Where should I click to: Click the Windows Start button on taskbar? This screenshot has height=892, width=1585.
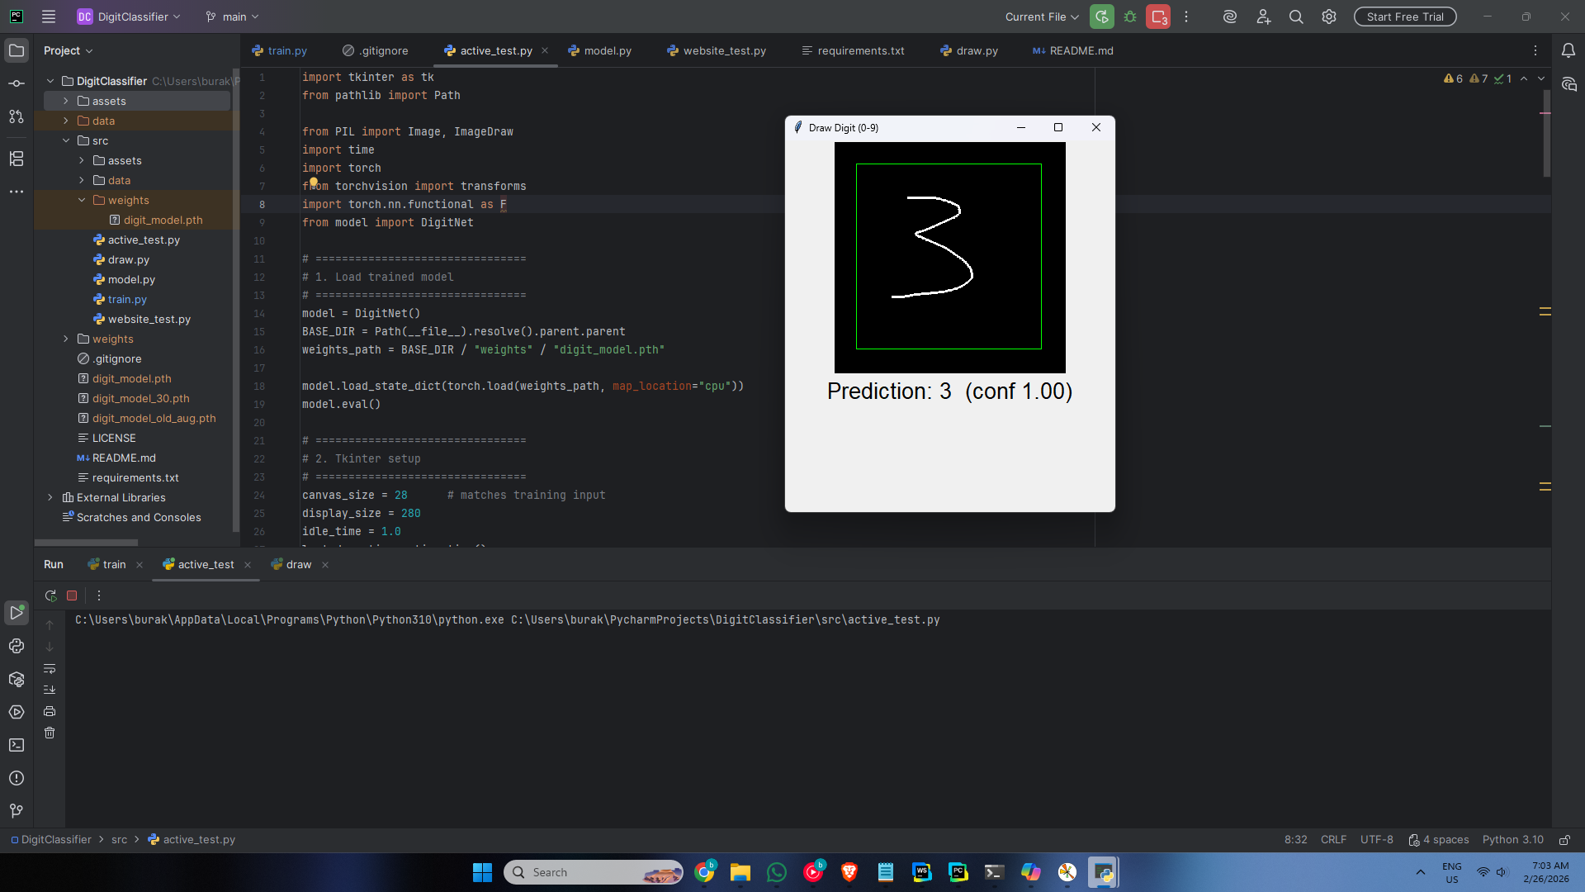[x=482, y=872]
